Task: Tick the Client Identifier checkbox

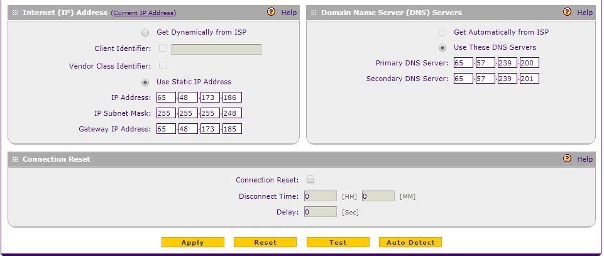Action: tap(163, 48)
